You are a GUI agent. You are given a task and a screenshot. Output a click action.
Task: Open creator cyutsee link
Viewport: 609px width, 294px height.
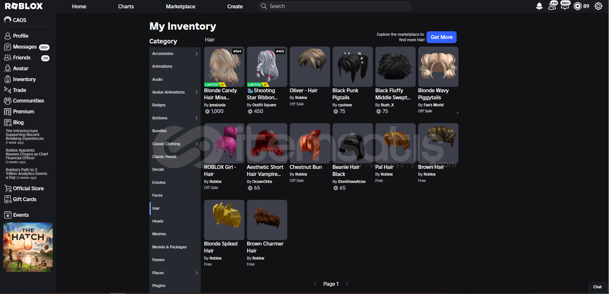pyautogui.click(x=345, y=105)
